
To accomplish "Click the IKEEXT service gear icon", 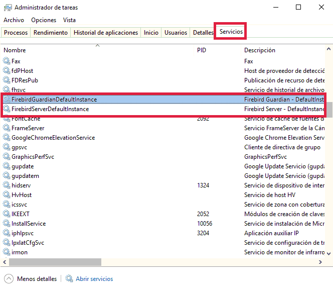I will tap(7, 214).
